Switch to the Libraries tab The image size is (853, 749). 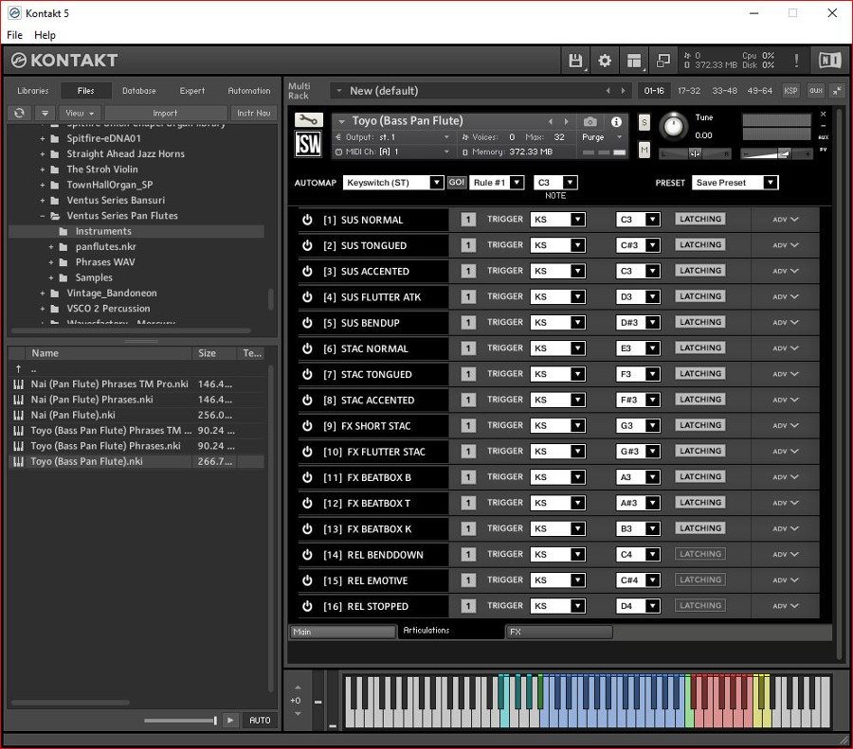point(32,91)
